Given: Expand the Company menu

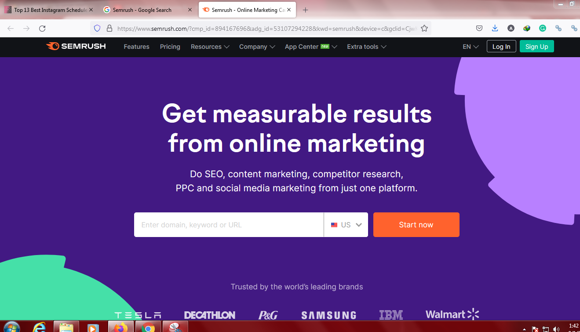Looking at the screenshot, I should click(x=257, y=47).
